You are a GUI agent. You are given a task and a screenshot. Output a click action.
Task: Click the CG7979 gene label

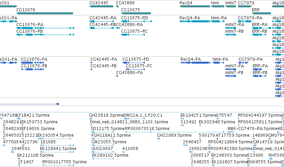tap(246, 3)
